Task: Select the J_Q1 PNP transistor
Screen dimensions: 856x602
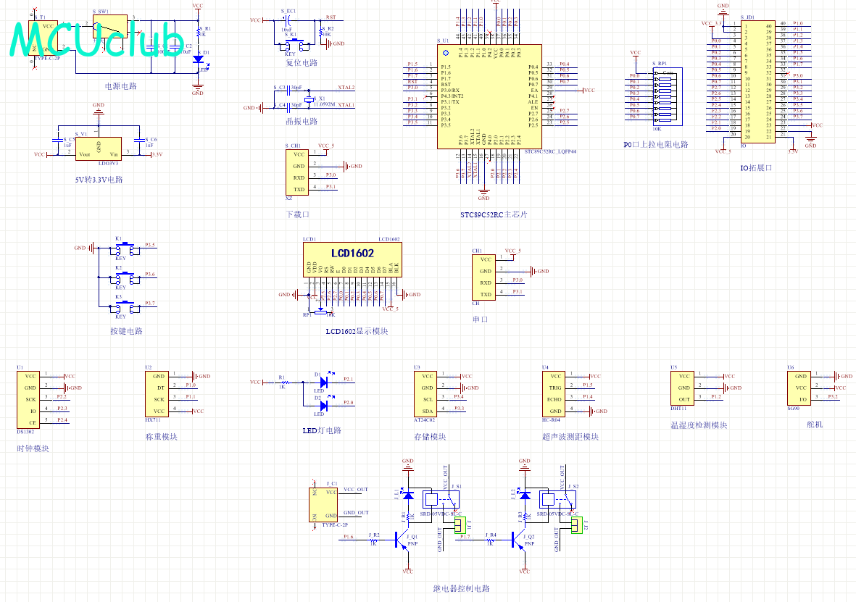Action: pos(402,540)
